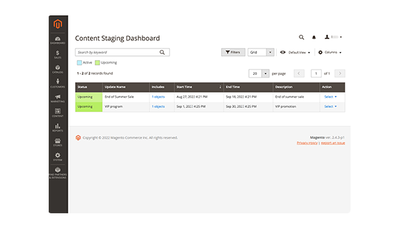Click the VIP promotion description cell
The width and height of the screenshot is (399, 243).
point(296,107)
